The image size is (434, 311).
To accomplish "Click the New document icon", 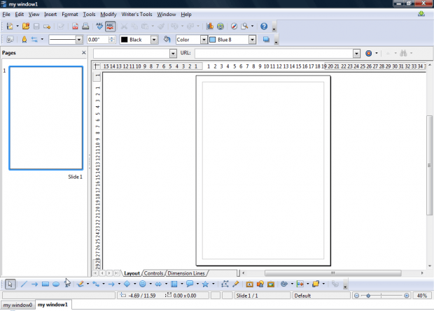I will pos(10,27).
